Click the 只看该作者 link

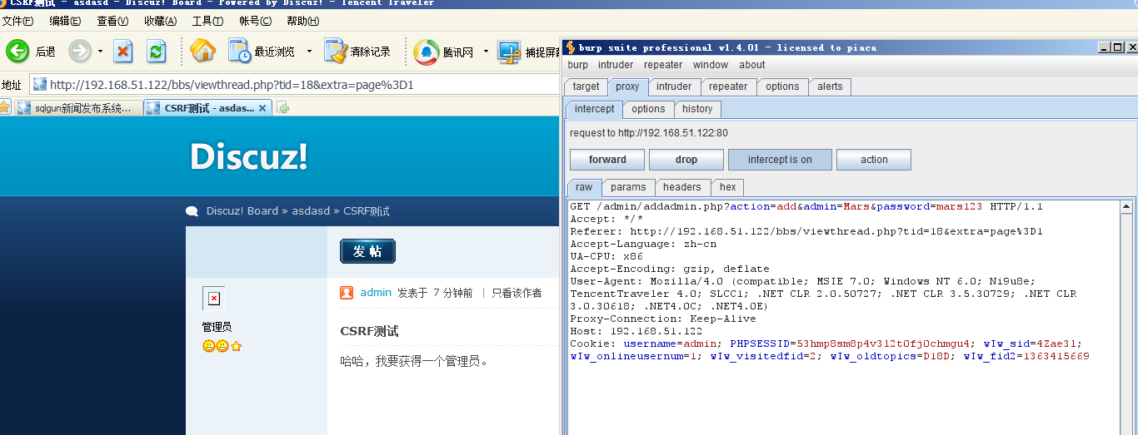point(517,293)
